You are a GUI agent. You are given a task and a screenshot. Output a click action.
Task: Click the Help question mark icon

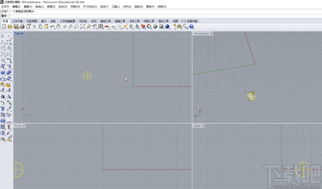[191, 27]
